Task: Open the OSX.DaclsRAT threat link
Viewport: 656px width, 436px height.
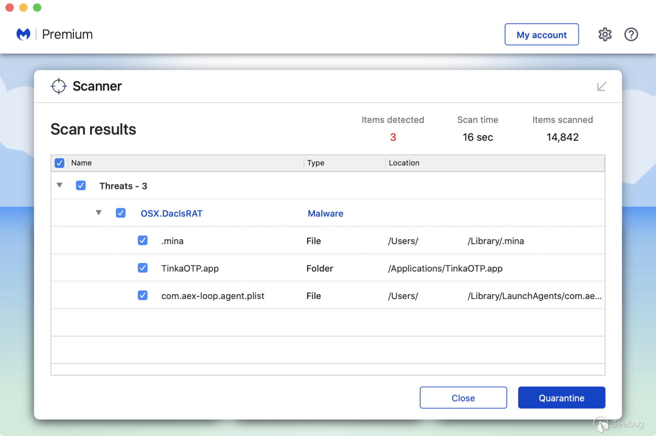Action: click(171, 213)
